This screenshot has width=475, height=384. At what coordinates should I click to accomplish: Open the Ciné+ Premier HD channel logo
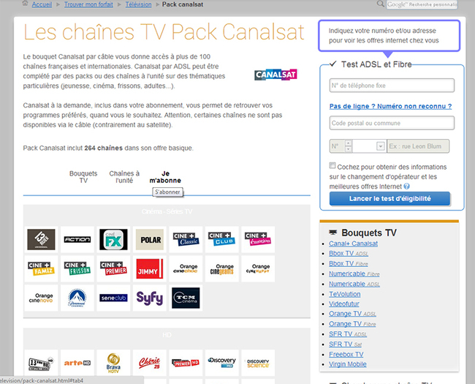[x=186, y=363]
